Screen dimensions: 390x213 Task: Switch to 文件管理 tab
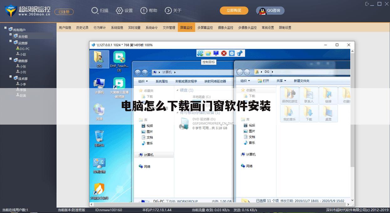(169, 27)
